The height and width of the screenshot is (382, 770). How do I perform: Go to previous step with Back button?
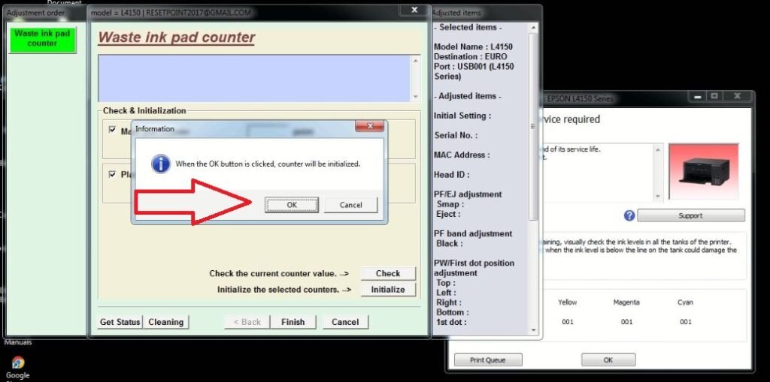coord(247,322)
